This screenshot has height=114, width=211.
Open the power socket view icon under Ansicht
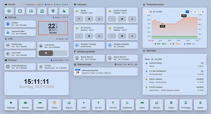coord(20,11)
